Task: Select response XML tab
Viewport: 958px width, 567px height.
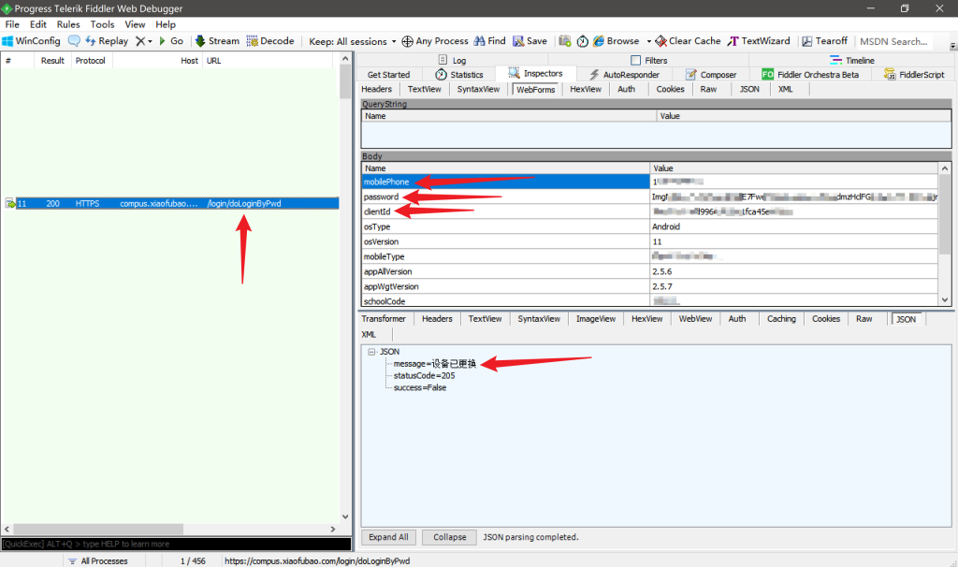Action: point(369,335)
